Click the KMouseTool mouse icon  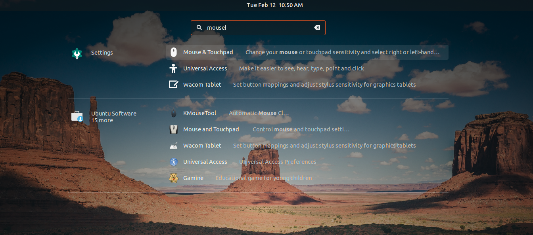173,113
